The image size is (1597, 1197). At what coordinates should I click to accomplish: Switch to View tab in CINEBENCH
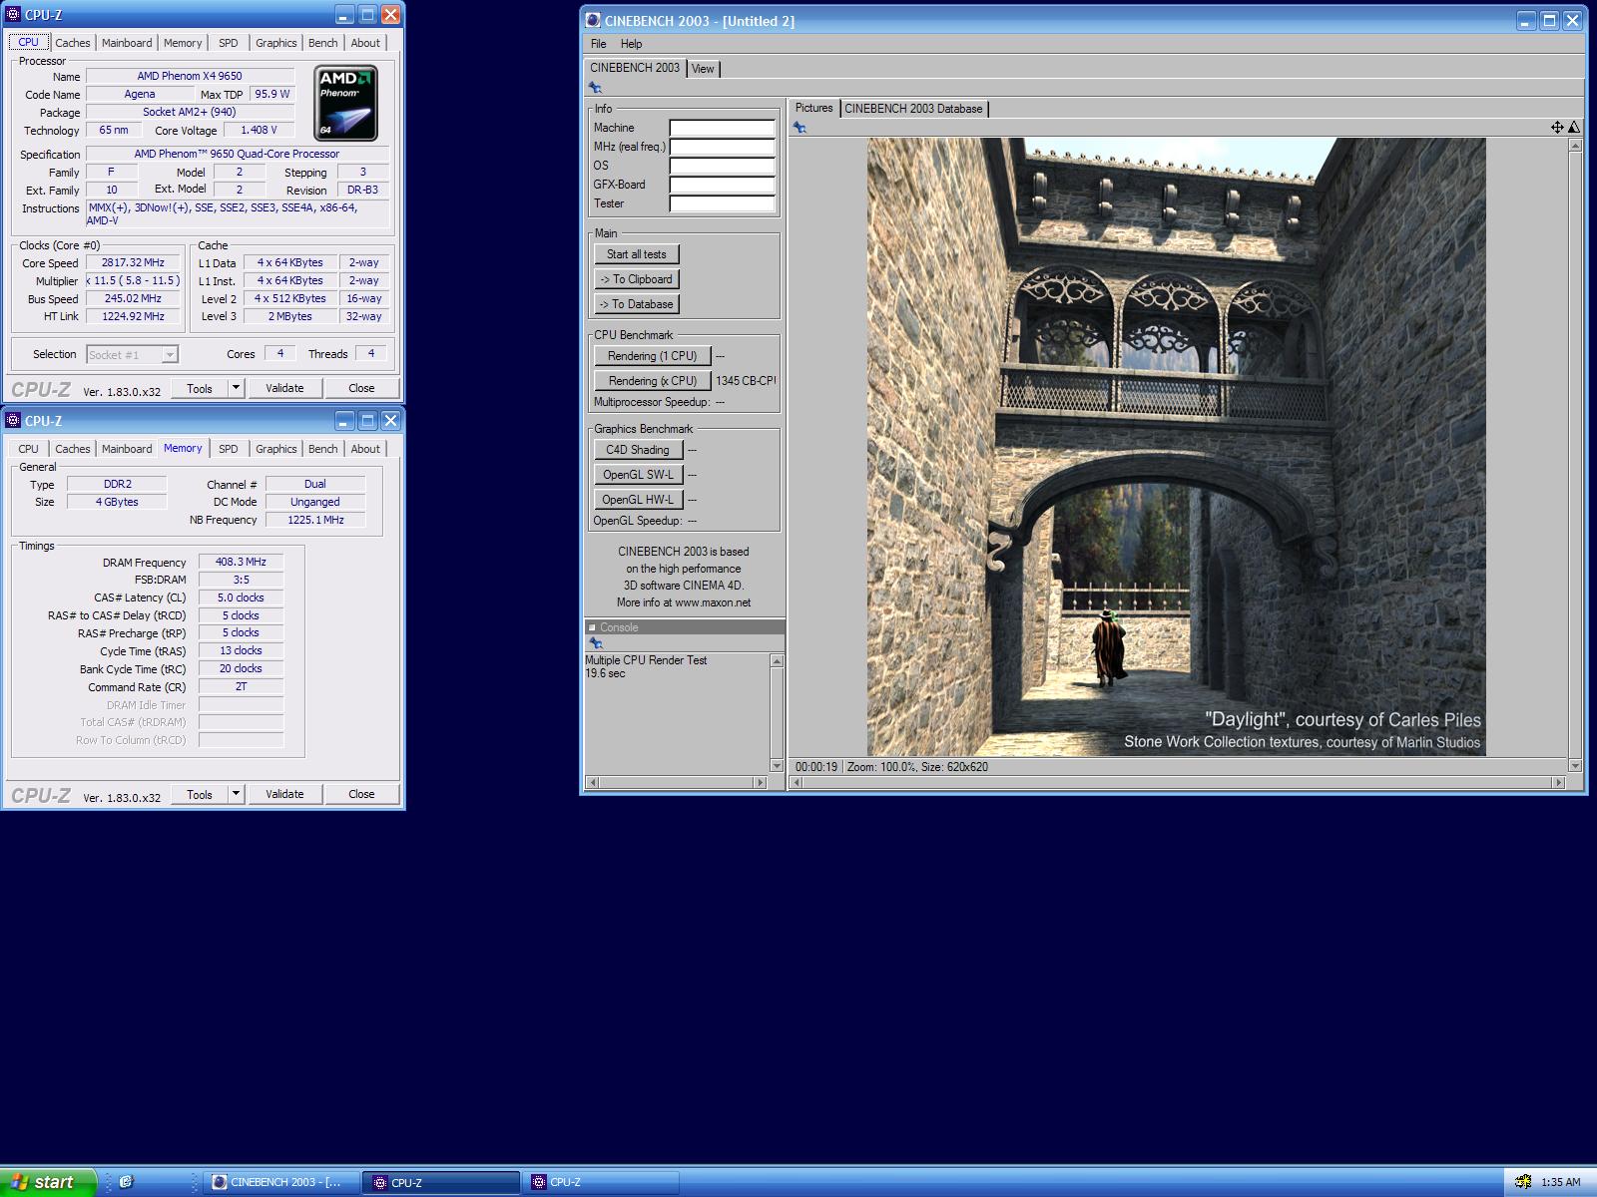[x=703, y=69]
